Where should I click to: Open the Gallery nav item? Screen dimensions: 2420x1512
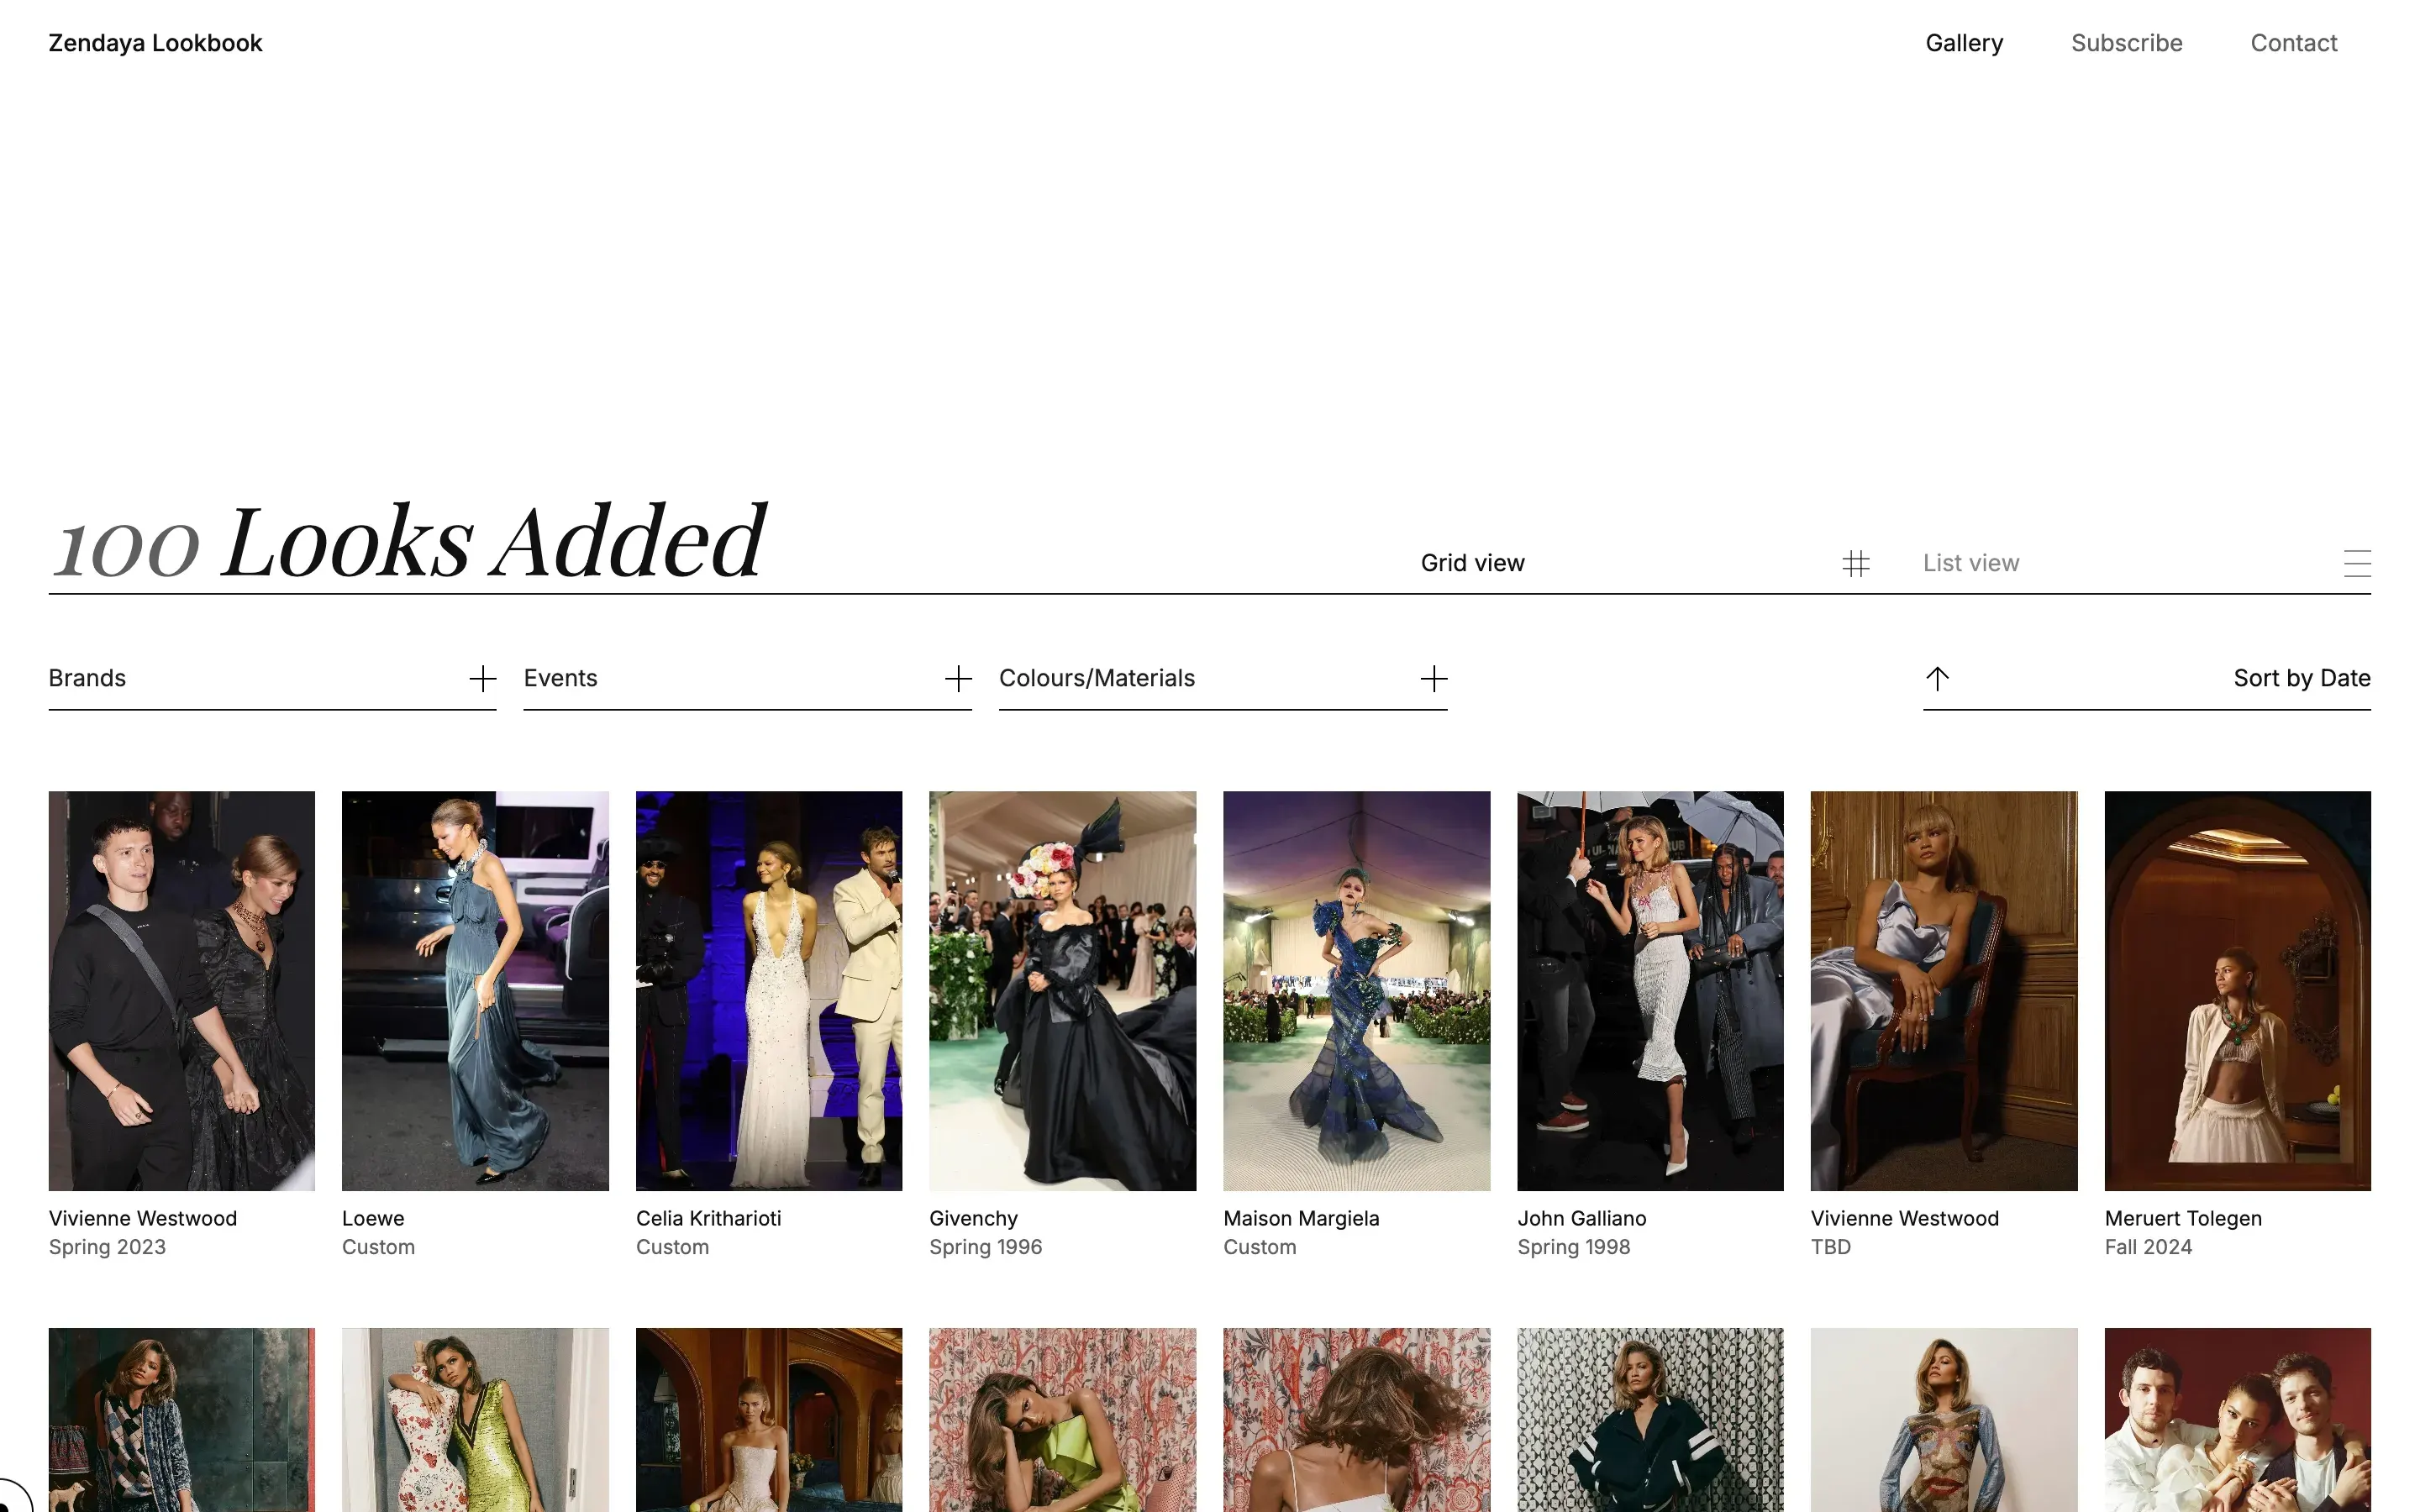pos(1964,43)
